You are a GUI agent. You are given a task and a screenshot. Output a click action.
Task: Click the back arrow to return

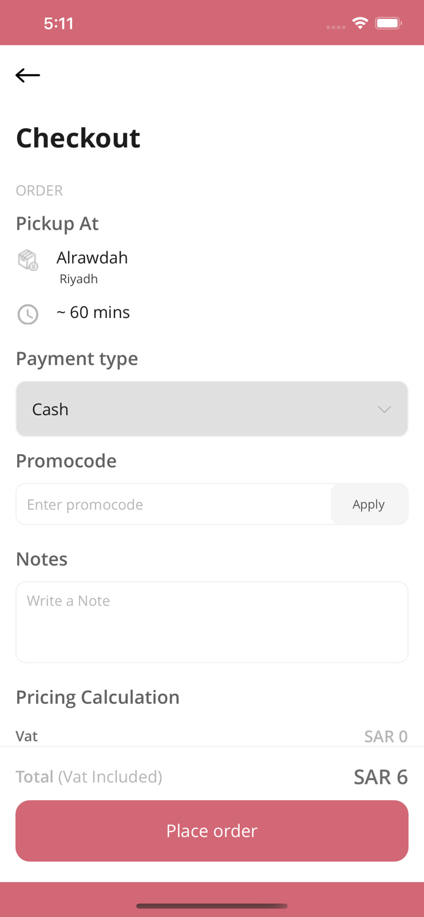(27, 75)
